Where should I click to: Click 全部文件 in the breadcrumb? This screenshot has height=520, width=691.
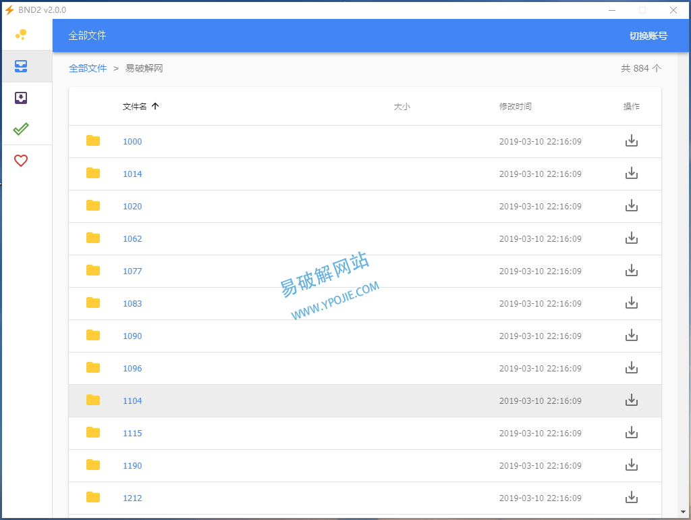click(88, 68)
